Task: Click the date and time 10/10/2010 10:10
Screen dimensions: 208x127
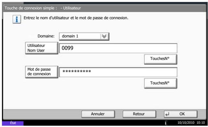Action: (191, 122)
